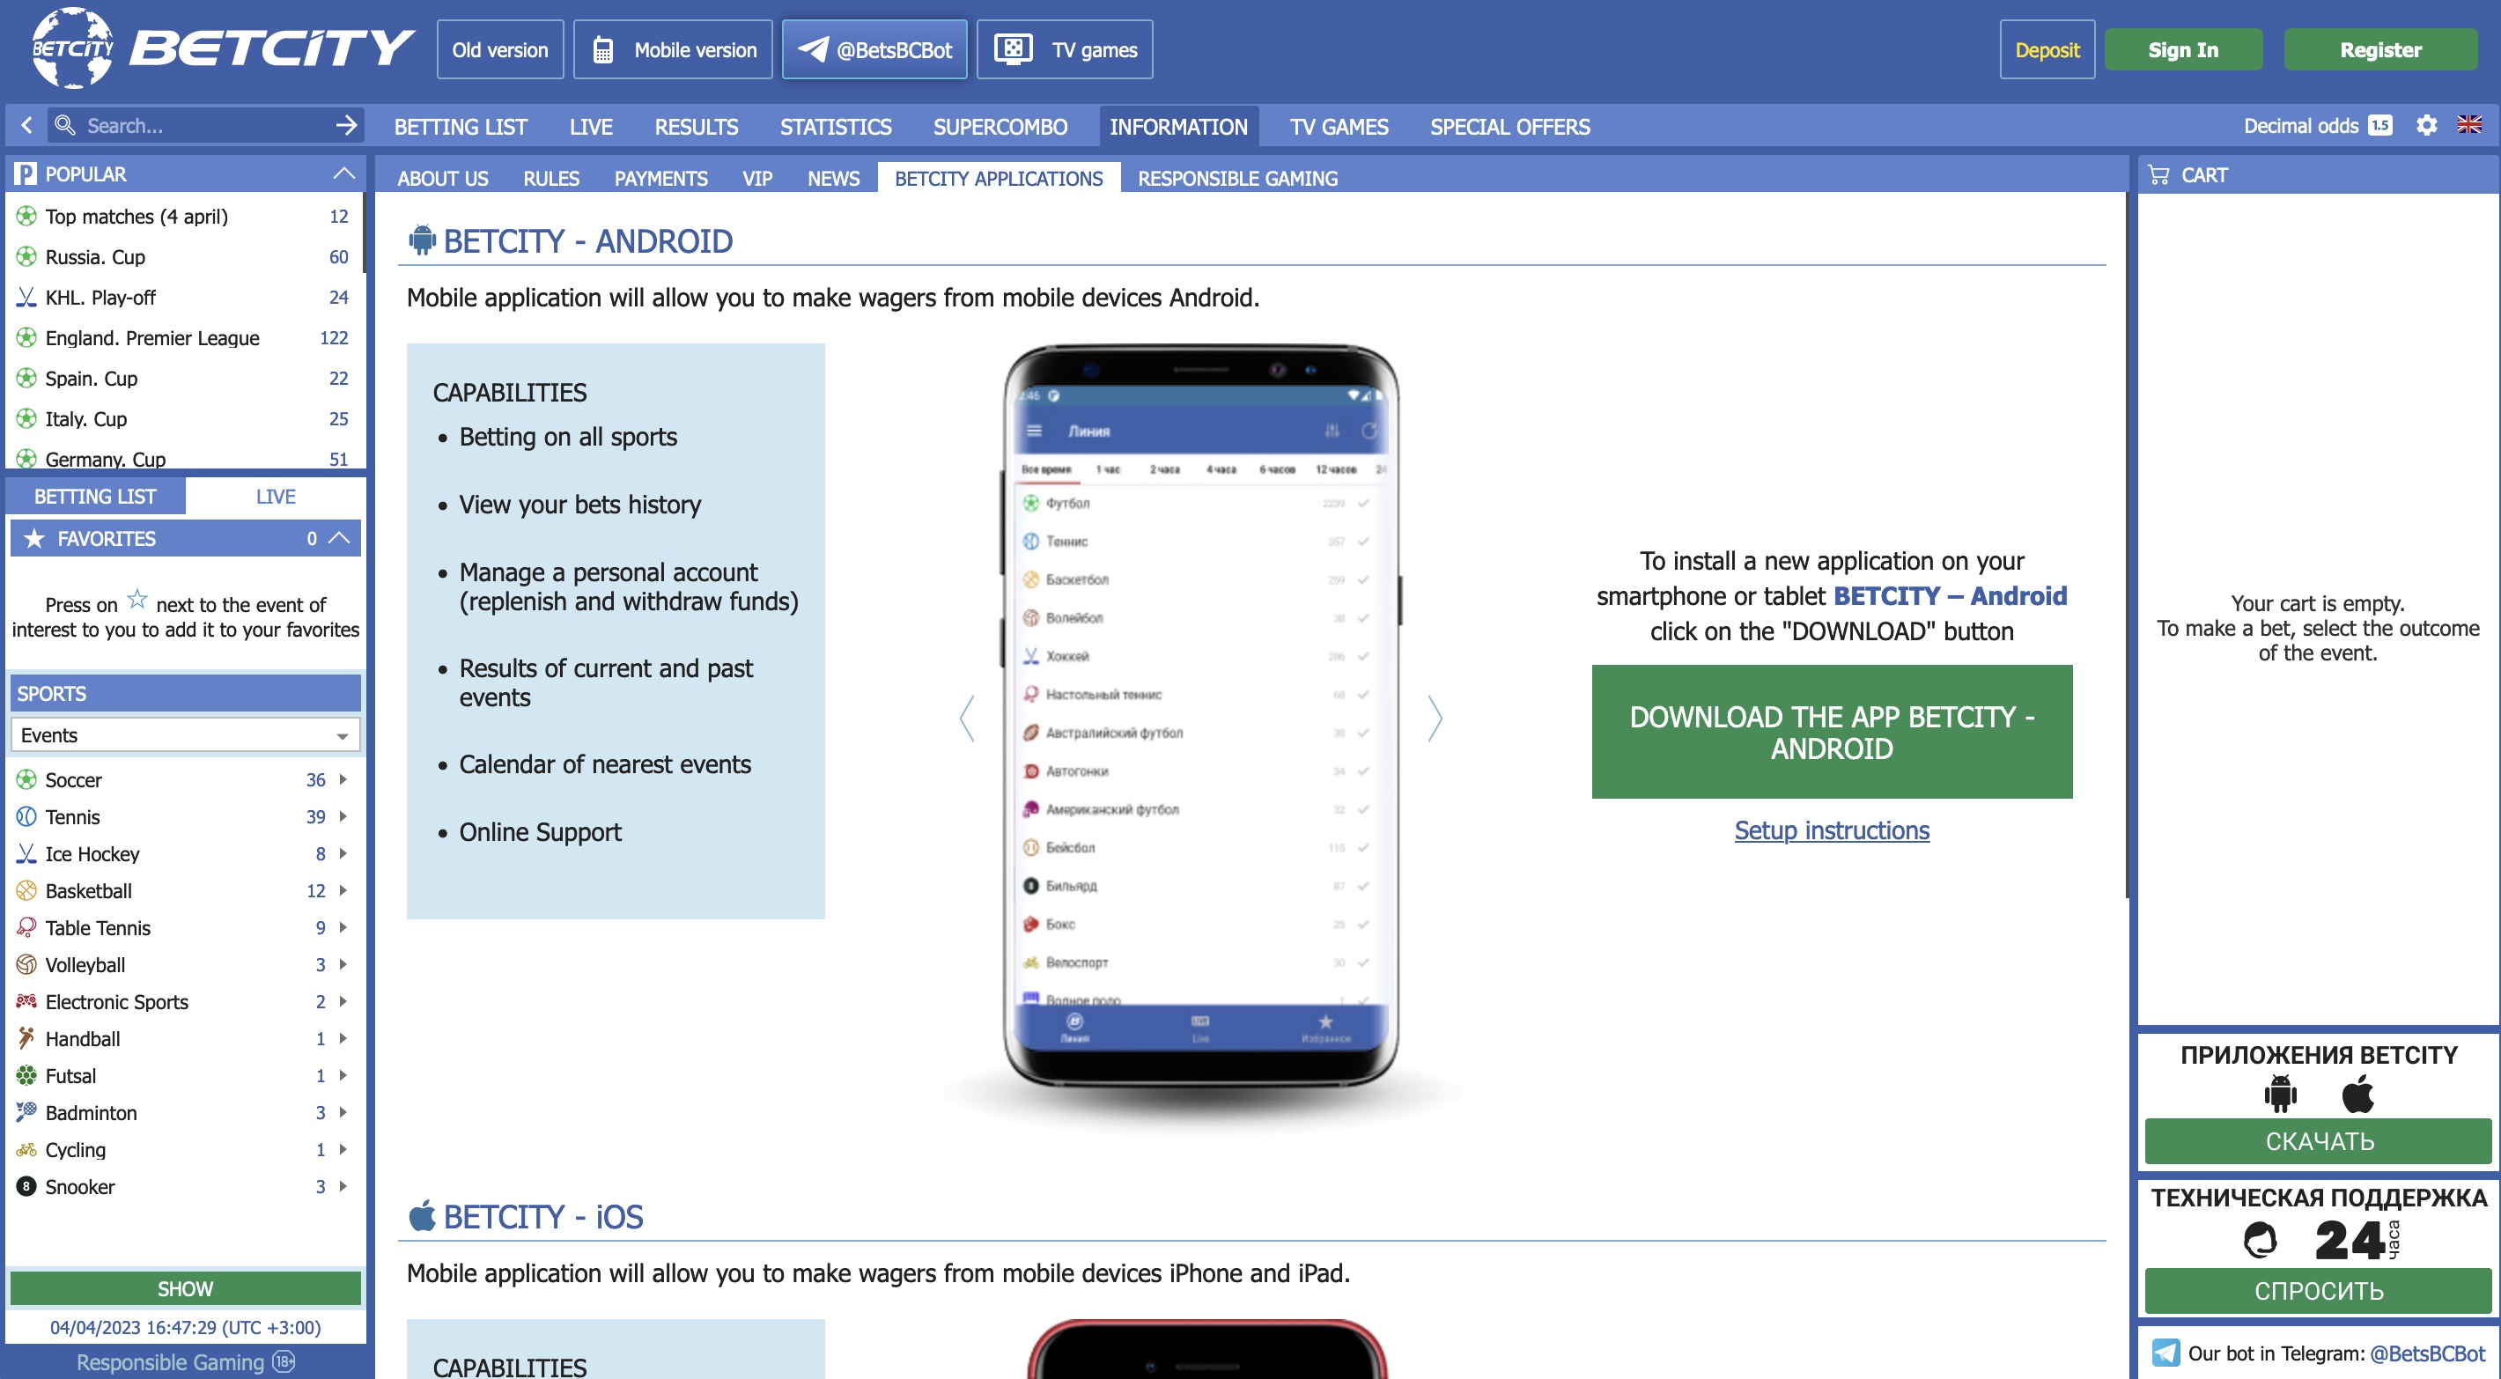
Task: Expand the Ice Hockey category arrow
Action: pos(343,853)
